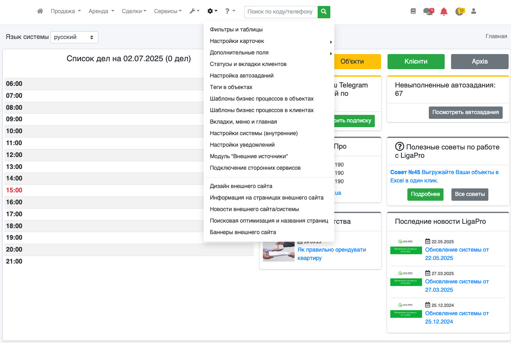The image size is (511, 343).
Task: Open the Обновление системы от 22.05.2025 link
Action: pos(457,254)
